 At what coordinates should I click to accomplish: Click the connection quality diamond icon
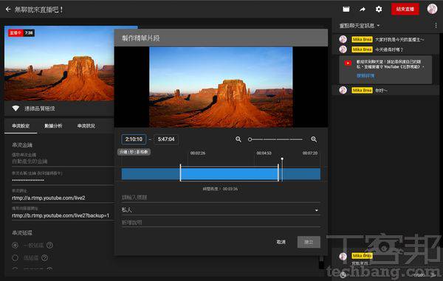click(x=16, y=108)
